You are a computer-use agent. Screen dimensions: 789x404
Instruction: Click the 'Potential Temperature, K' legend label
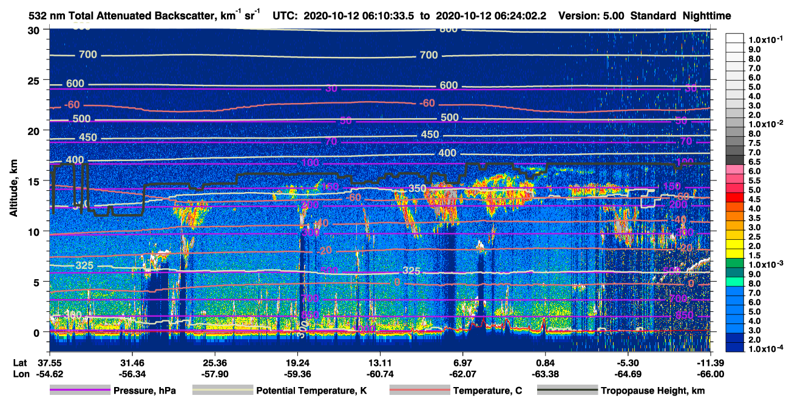pyautogui.click(x=311, y=391)
